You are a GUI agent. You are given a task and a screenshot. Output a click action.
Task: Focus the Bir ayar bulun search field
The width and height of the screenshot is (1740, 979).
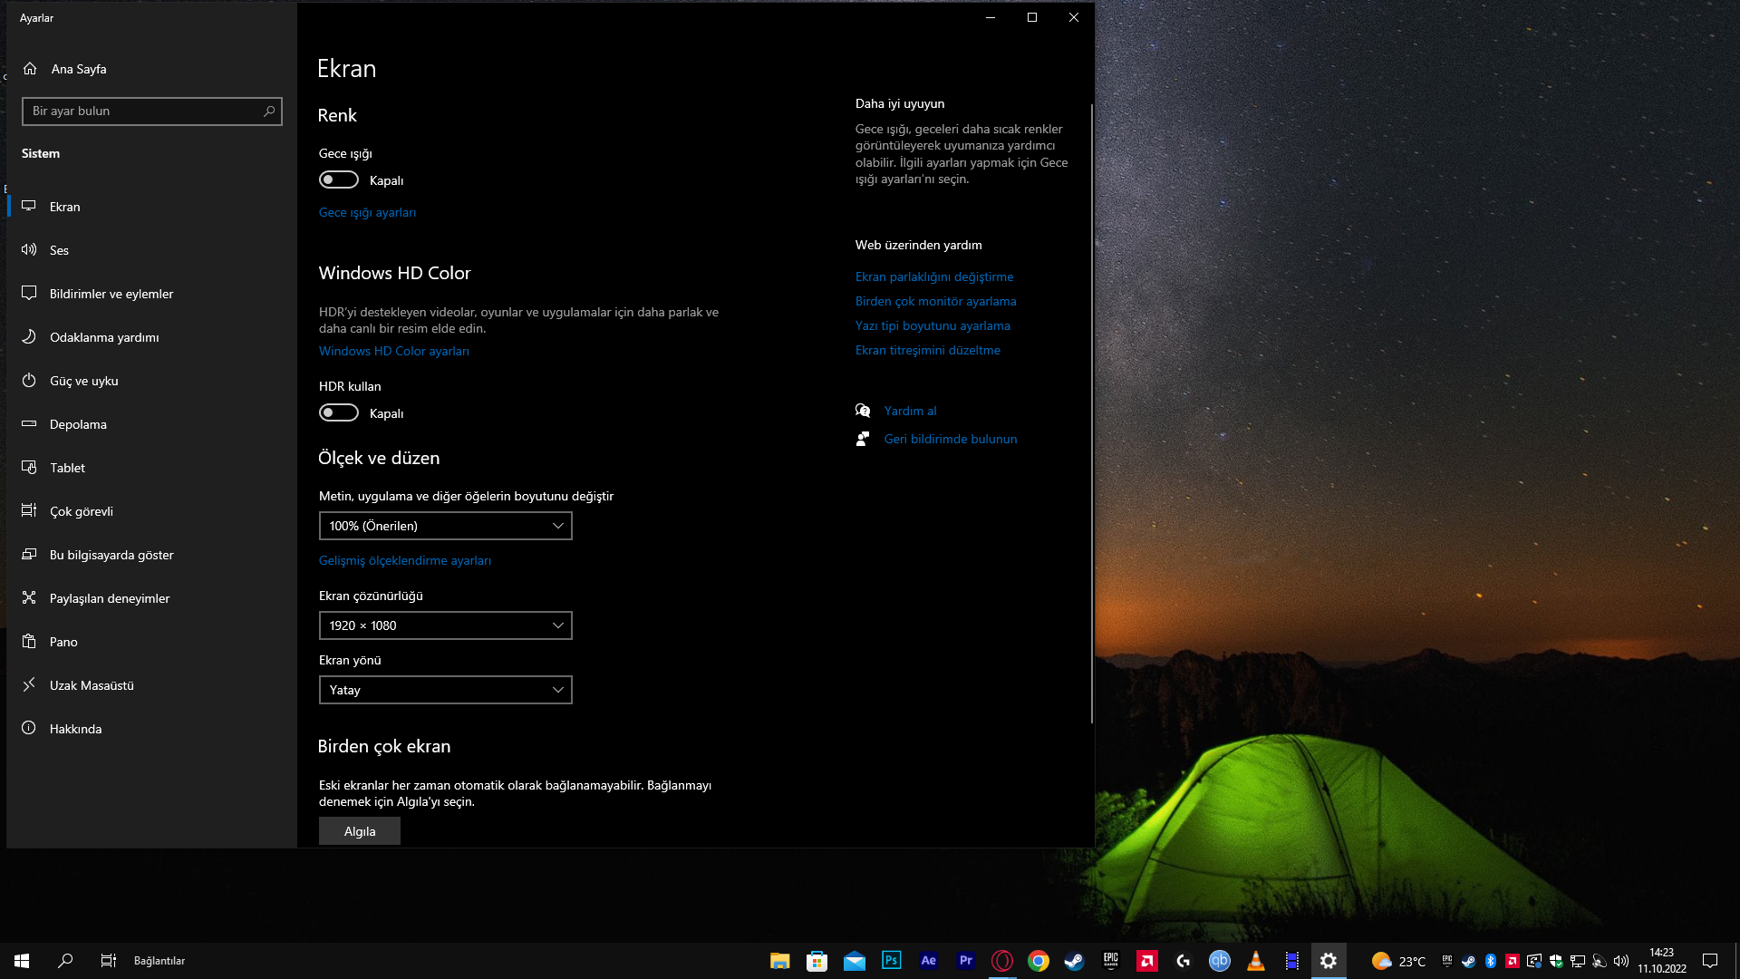click(x=152, y=111)
